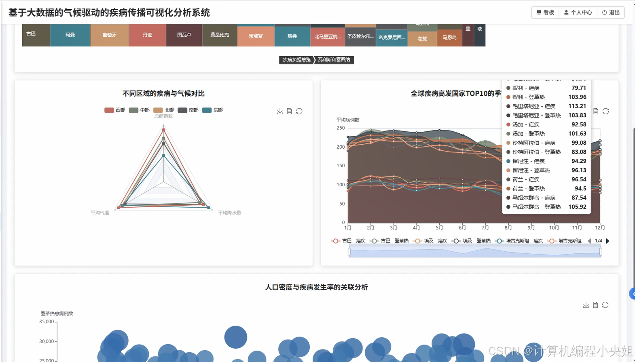Click 平均气温 radar axis label
635x362 pixels.
pos(99,213)
